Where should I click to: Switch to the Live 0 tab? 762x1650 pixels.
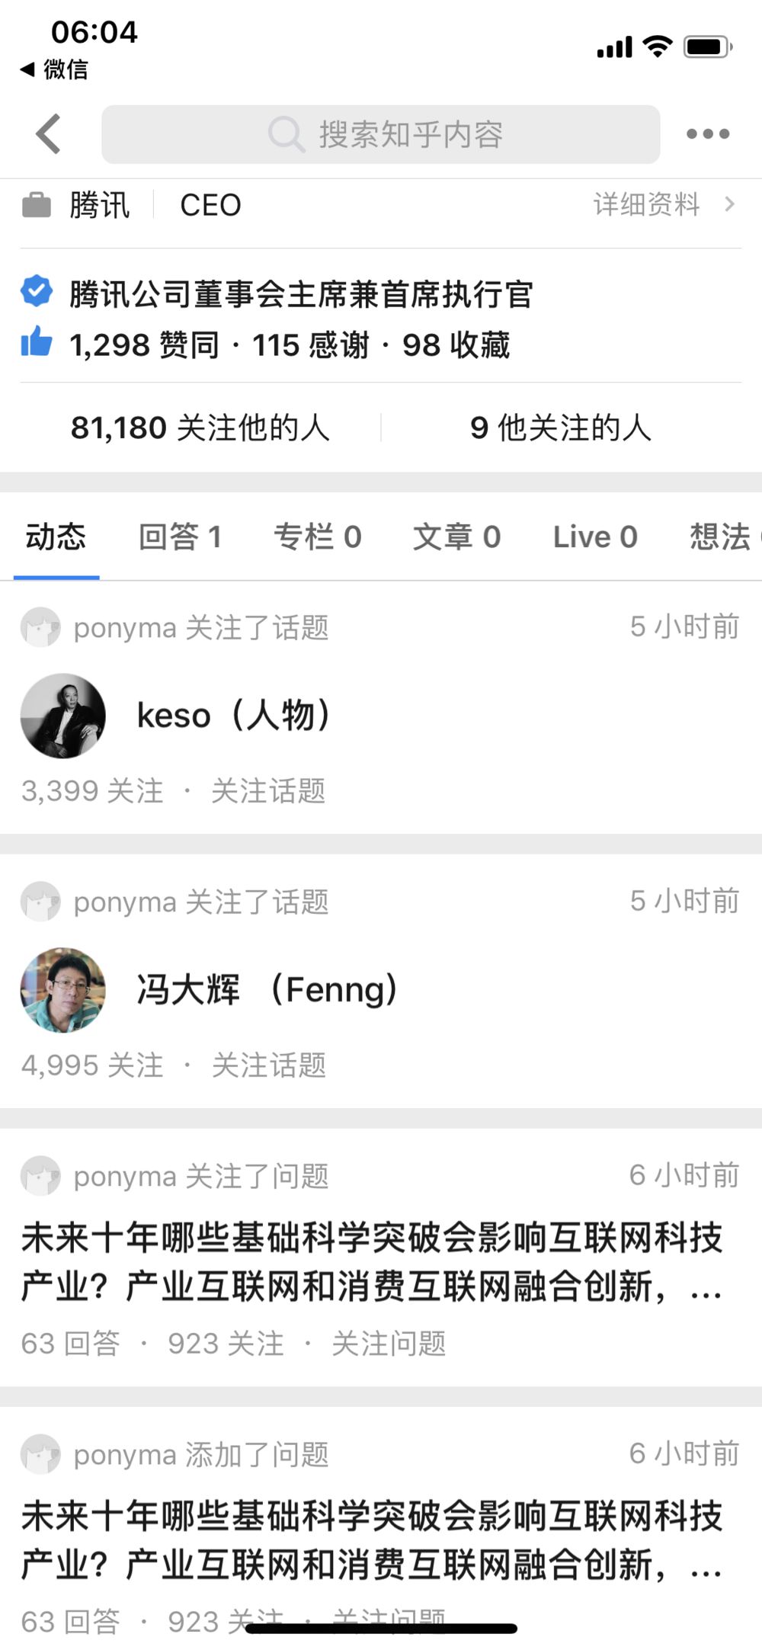pyautogui.click(x=594, y=537)
